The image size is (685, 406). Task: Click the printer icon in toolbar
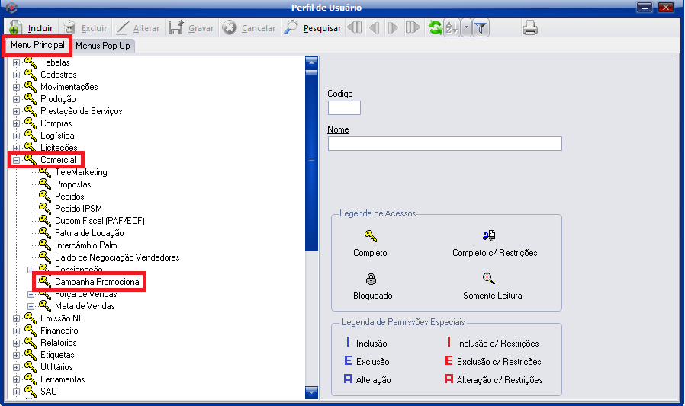[x=530, y=28]
